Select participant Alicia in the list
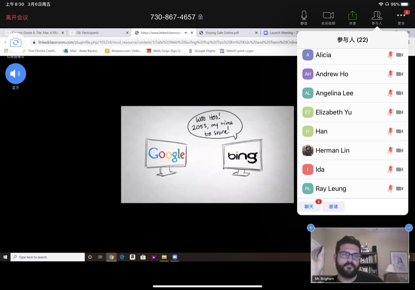 [x=352, y=55]
